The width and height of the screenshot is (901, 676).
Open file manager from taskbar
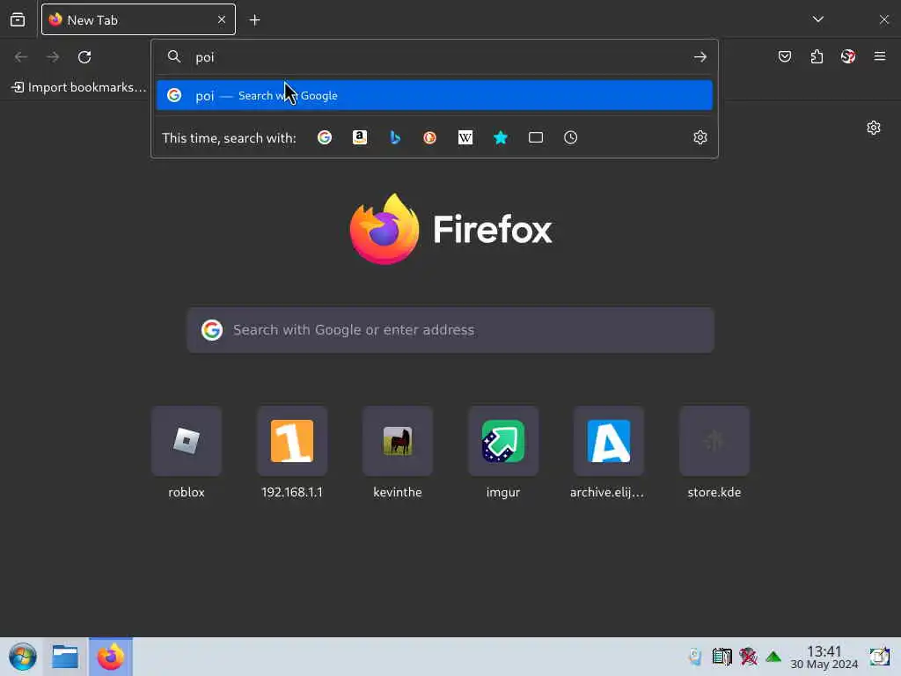tap(65, 657)
